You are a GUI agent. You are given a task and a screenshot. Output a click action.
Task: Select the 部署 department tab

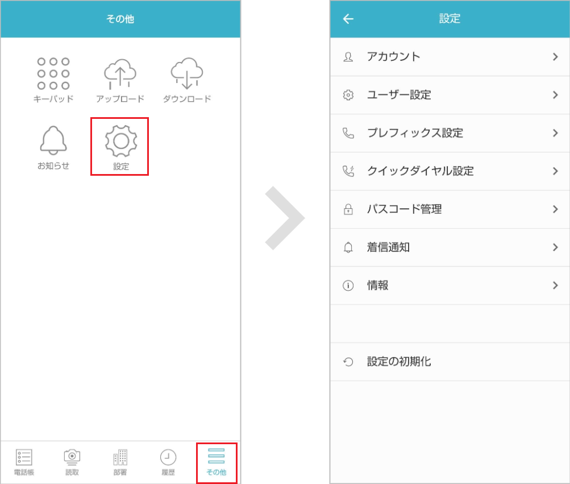pyautogui.click(x=120, y=462)
